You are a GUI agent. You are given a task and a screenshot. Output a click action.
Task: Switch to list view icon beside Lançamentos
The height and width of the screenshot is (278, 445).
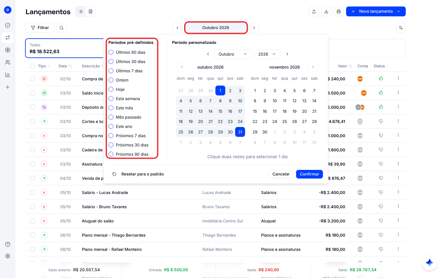click(x=81, y=11)
